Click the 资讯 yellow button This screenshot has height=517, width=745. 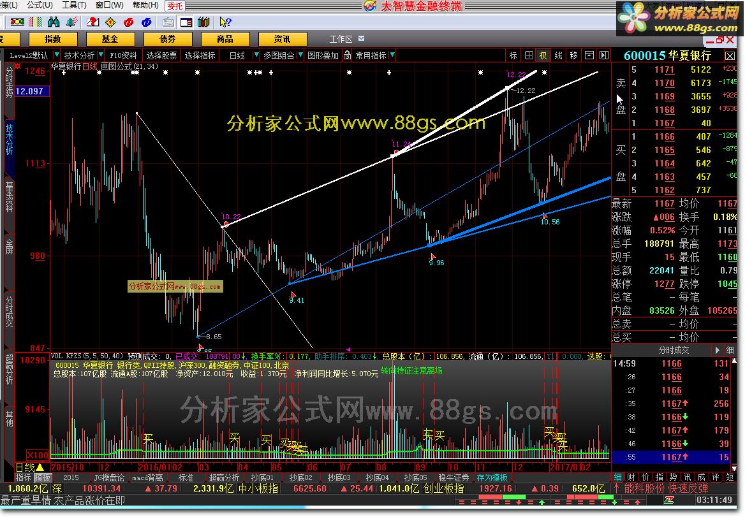pos(282,39)
